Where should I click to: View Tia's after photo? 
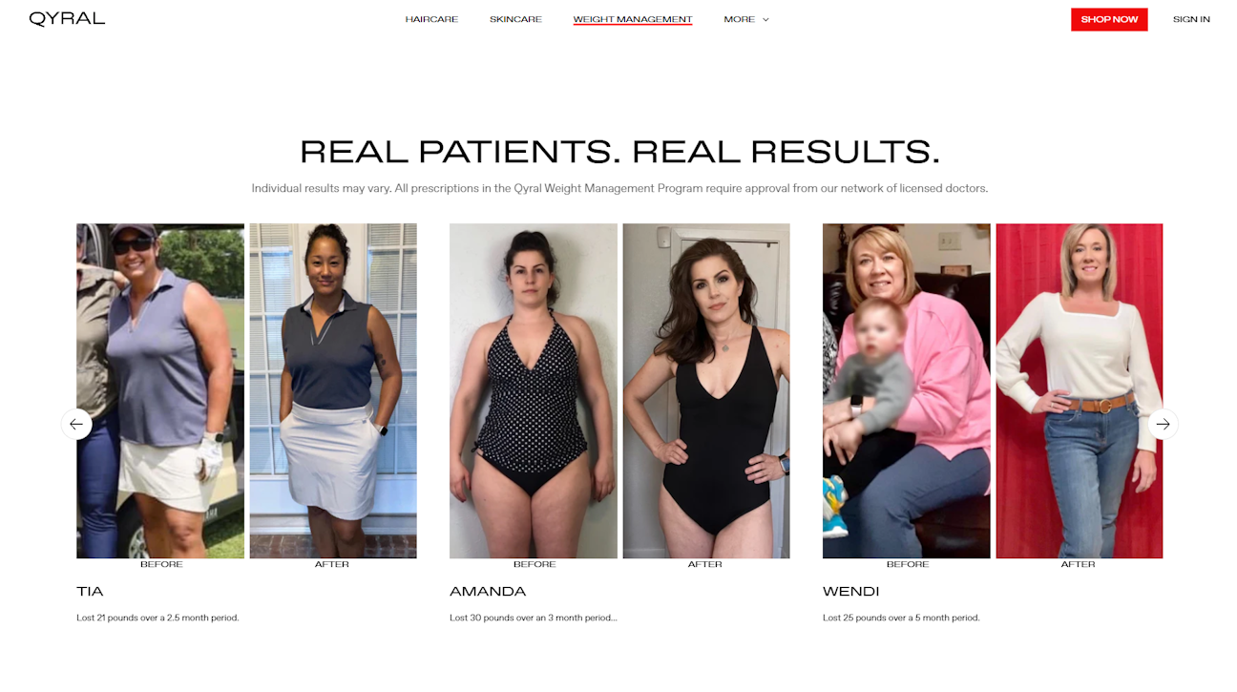(x=333, y=391)
